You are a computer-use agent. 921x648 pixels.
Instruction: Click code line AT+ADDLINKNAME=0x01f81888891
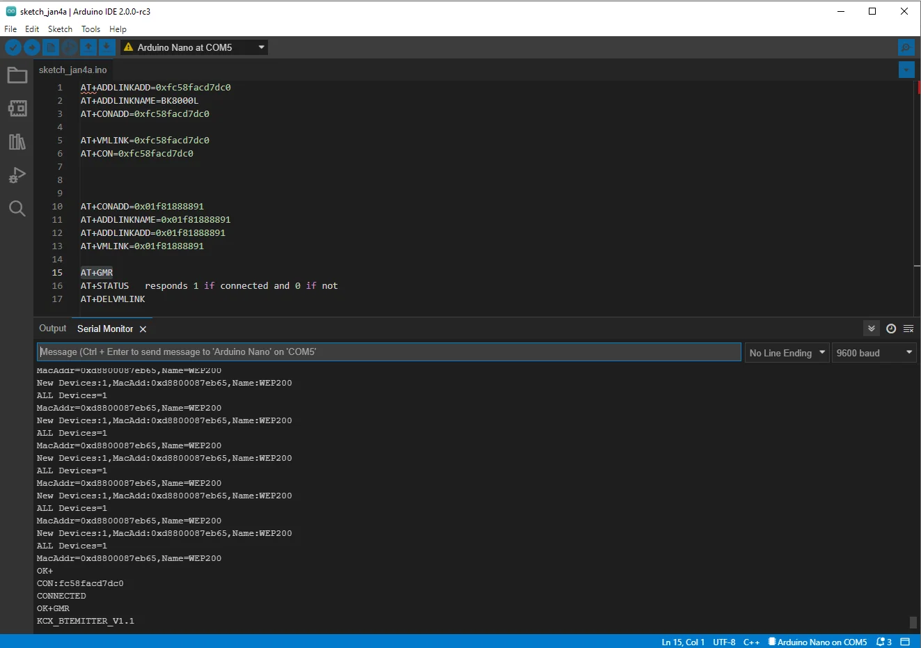[x=155, y=220]
